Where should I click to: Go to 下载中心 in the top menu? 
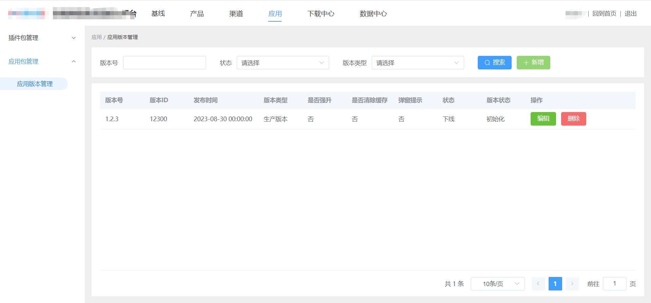[x=321, y=14]
